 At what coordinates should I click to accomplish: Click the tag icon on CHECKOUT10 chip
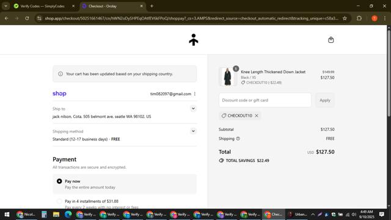[x=224, y=116]
